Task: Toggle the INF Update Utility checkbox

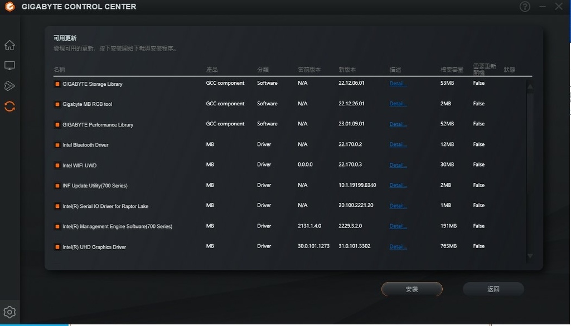Action: point(57,186)
